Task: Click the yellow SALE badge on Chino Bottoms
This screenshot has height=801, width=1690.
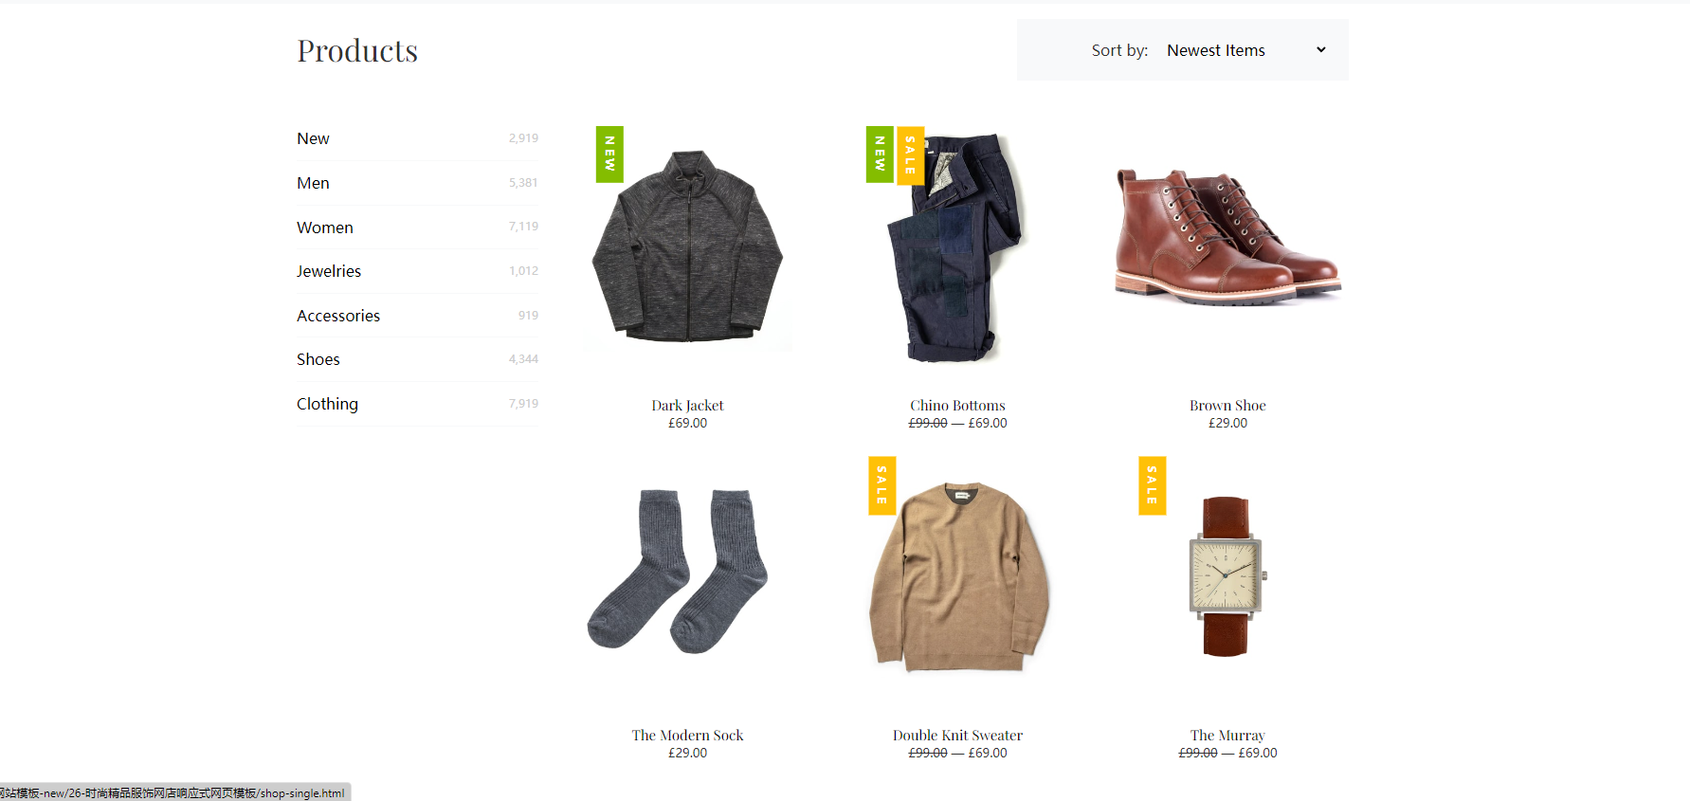Action: click(x=911, y=155)
